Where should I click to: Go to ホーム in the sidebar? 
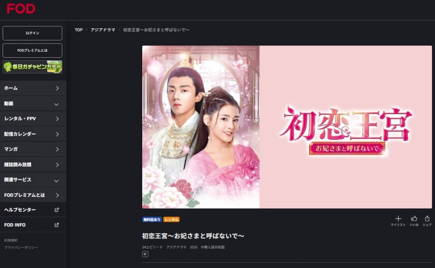click(x=33, y=88)
